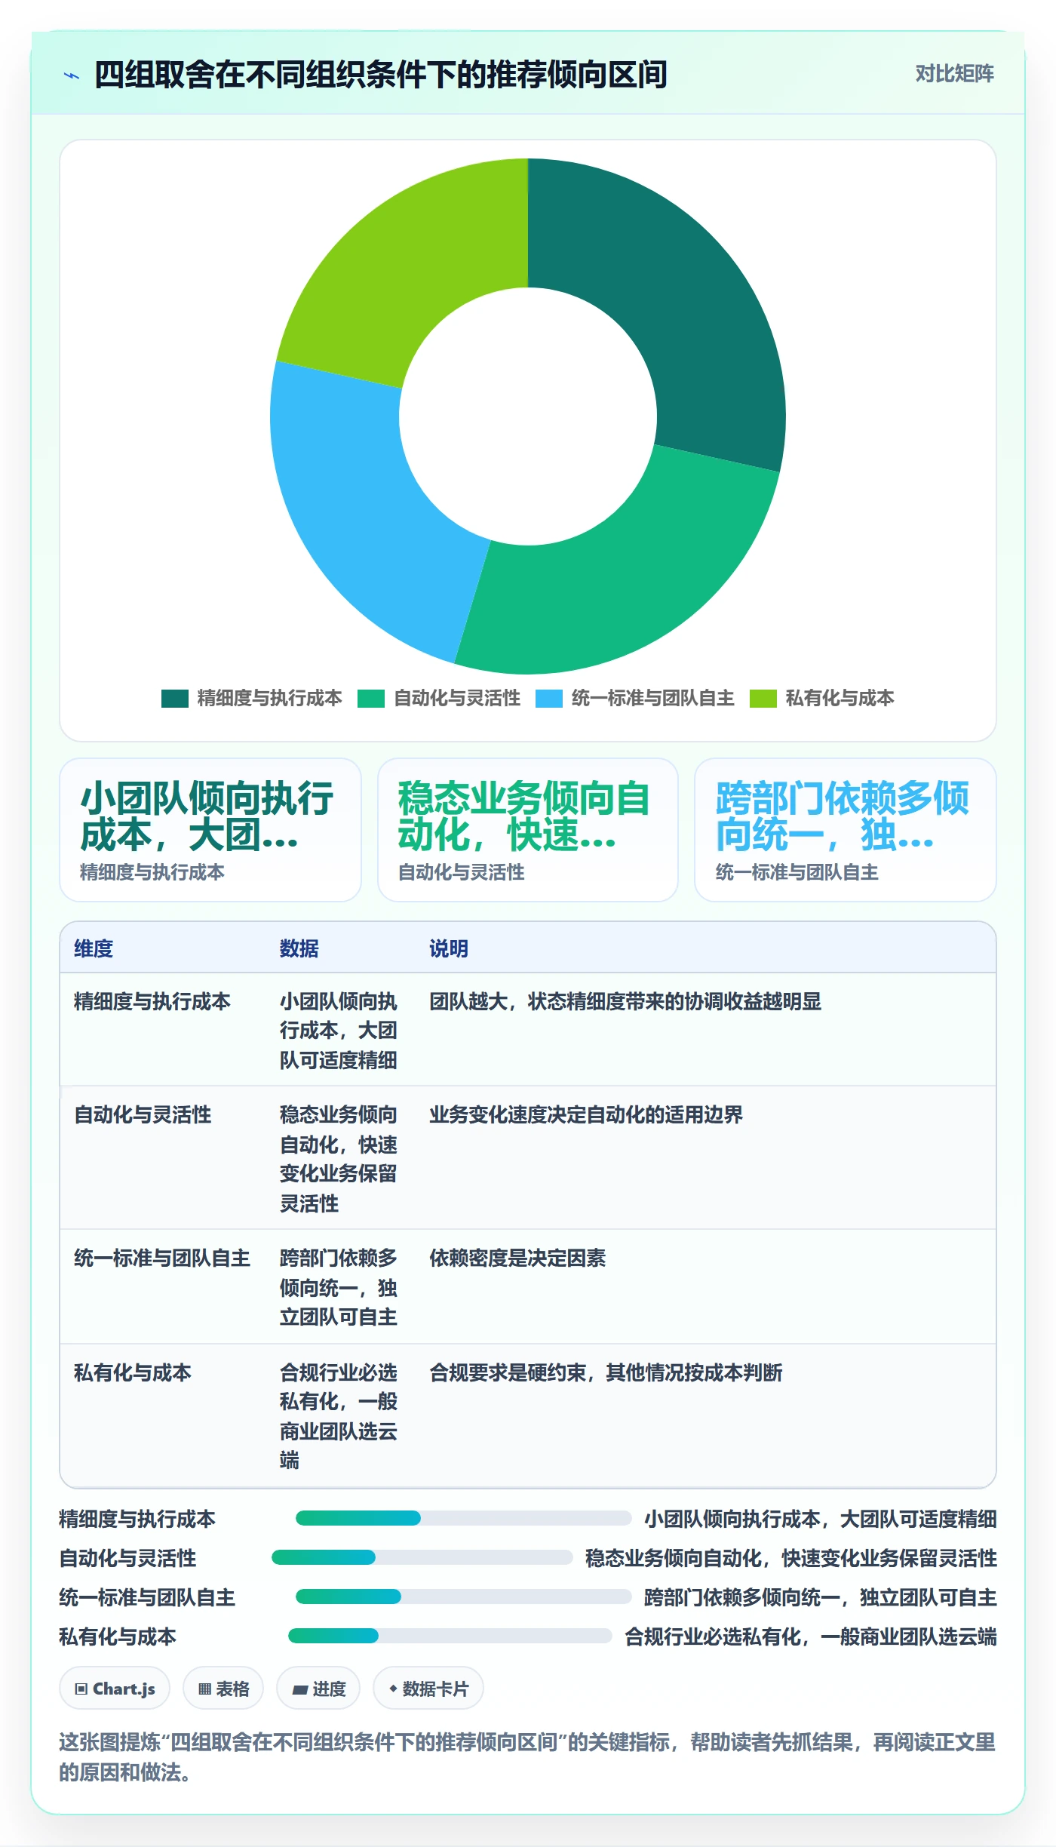Click the caption paragraph starting 这张图提炼
This screenshot has height=1847, width=1056.
527,1757
